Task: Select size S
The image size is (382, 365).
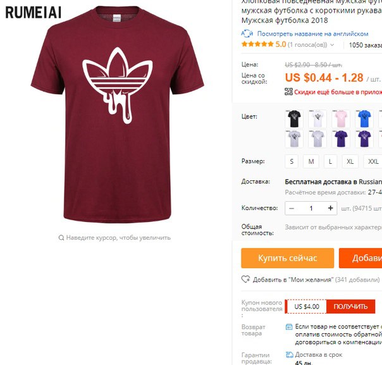Action: click(292, 161)
